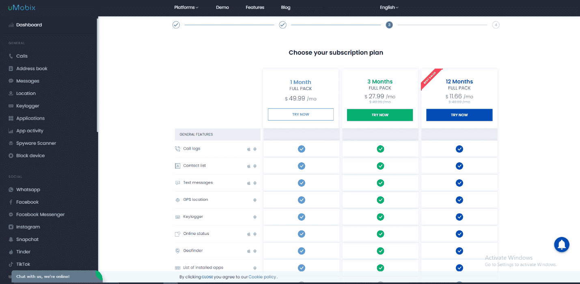Viewport: 580px width, 284px height.
Task: Open the Features page from top nav
Action: click(255, 7)
